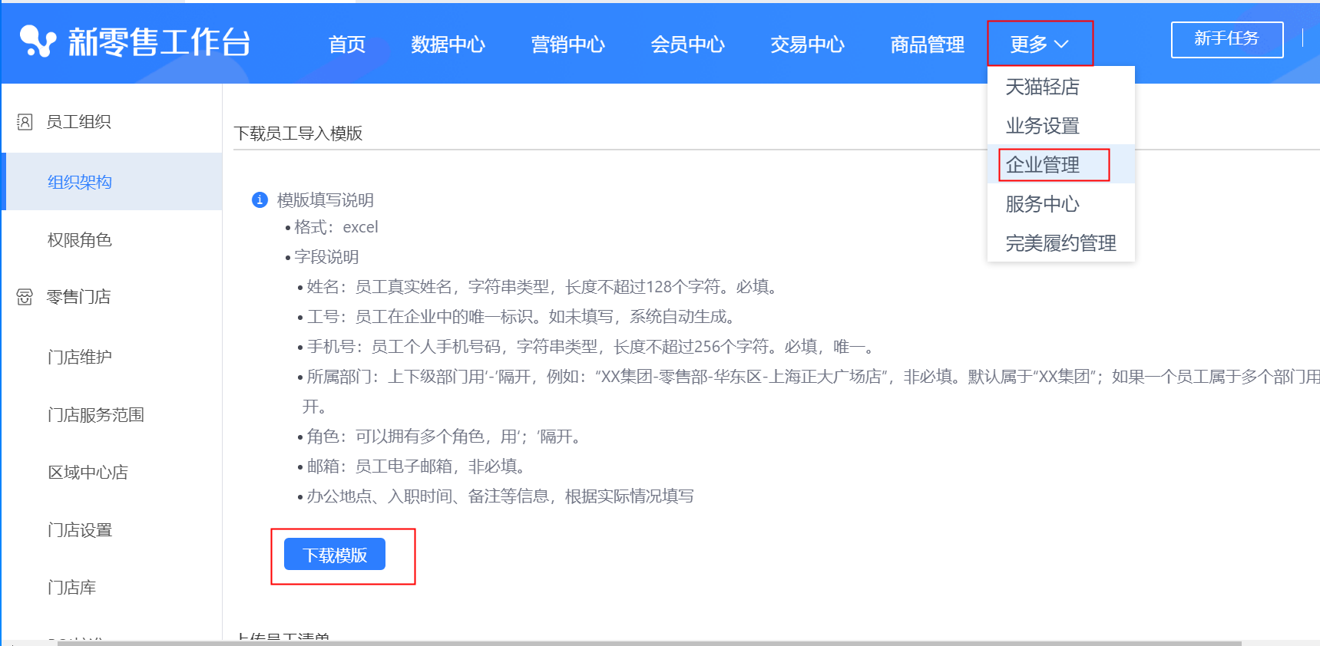Select 天猫轻店 from the dropdown
Screen dimensions: 1320x646
pos(1042,87)
